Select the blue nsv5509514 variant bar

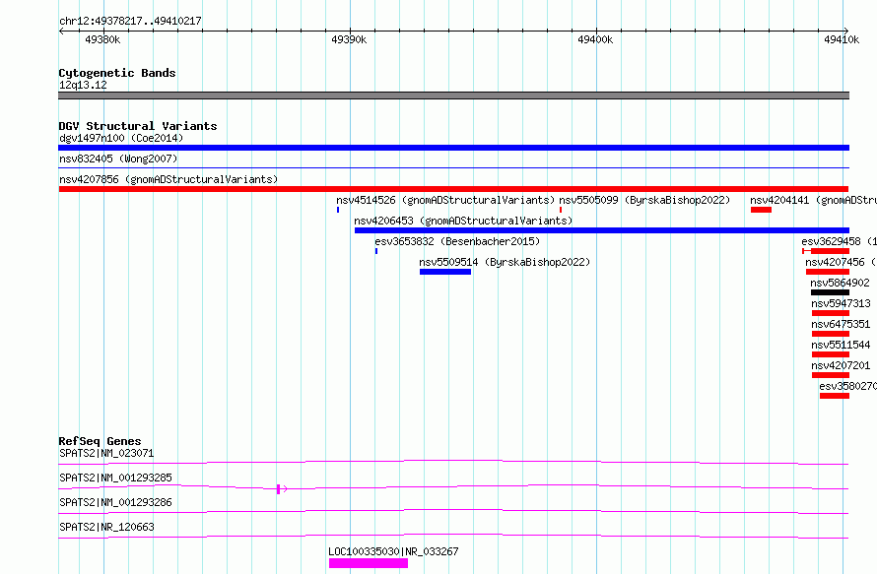pyautogui.click(x=445, y=272)
